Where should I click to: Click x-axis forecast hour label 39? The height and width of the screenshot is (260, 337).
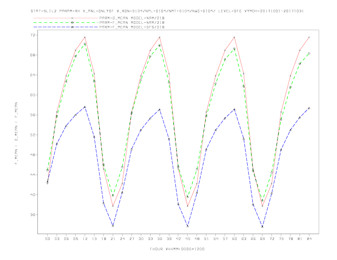pos(169,239)
